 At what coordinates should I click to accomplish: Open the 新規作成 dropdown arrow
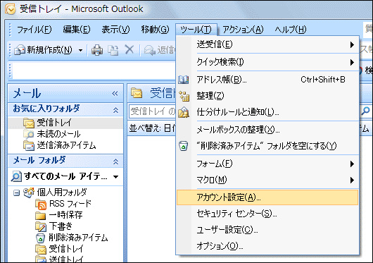(x=81, y=50)
